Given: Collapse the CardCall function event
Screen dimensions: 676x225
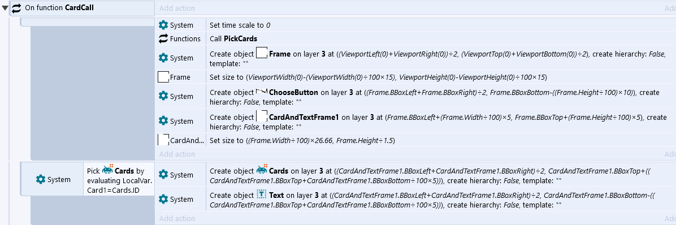Looking at the screenshot, I should 5,8.
